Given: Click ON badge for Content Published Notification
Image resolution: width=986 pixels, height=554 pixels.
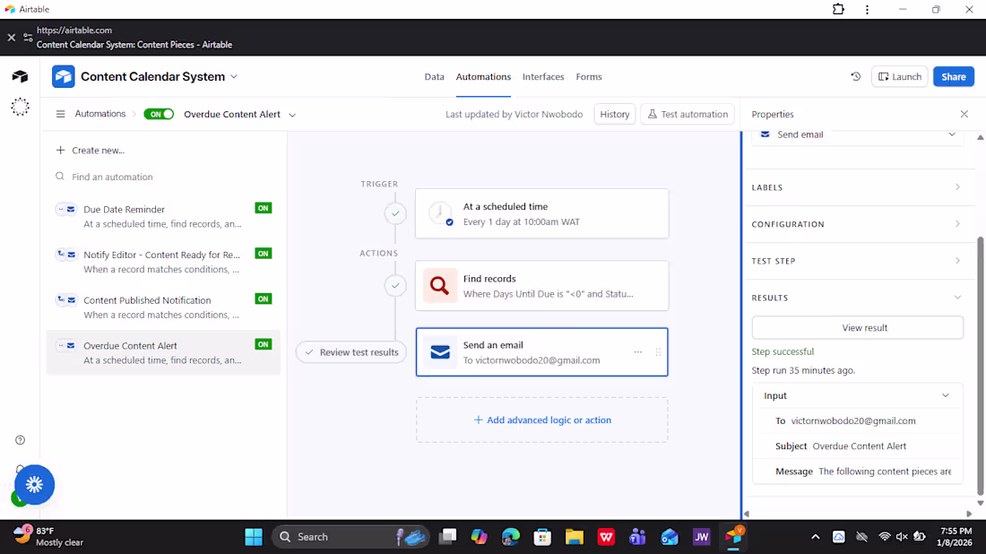Looking at the screenshot, I should point(264,299).
